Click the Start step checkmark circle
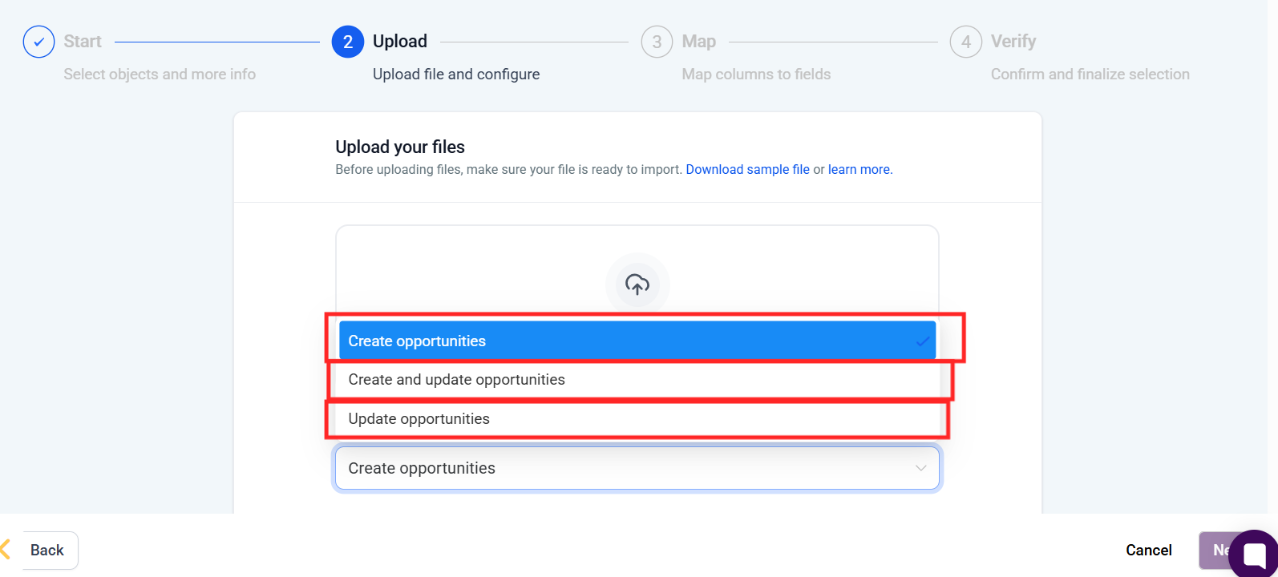The width and height of the screenshot is (1278, 577). coord(38,42)
